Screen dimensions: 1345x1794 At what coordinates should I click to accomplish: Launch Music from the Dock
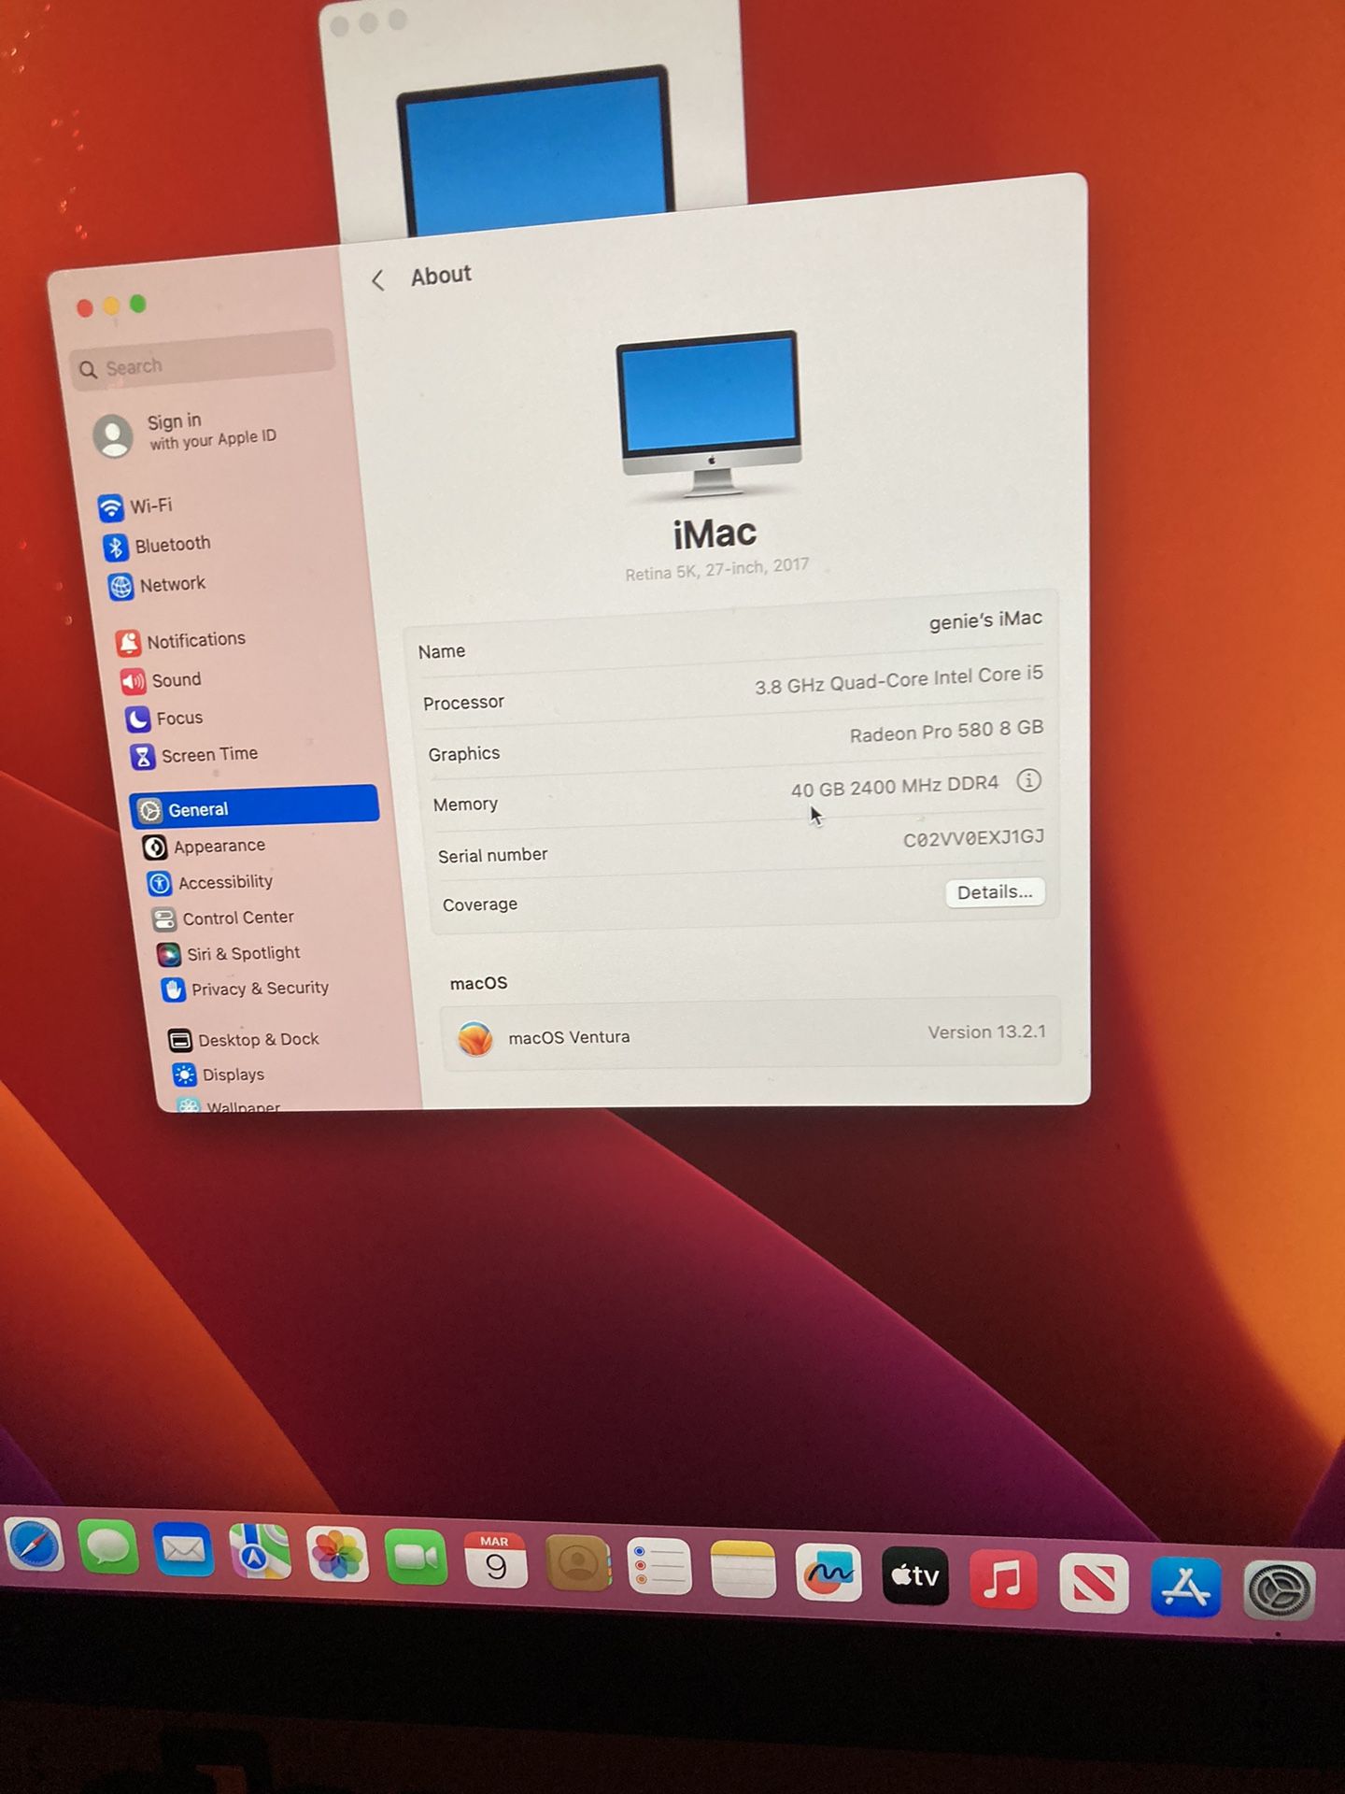pos(1003,1580)
